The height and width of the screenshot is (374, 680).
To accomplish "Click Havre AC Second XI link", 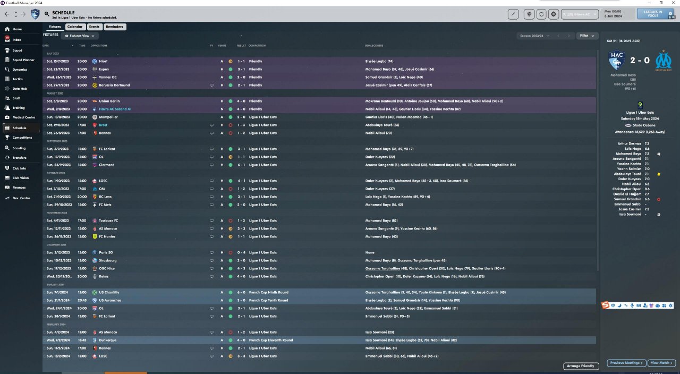I will click(x=115, y=109).
